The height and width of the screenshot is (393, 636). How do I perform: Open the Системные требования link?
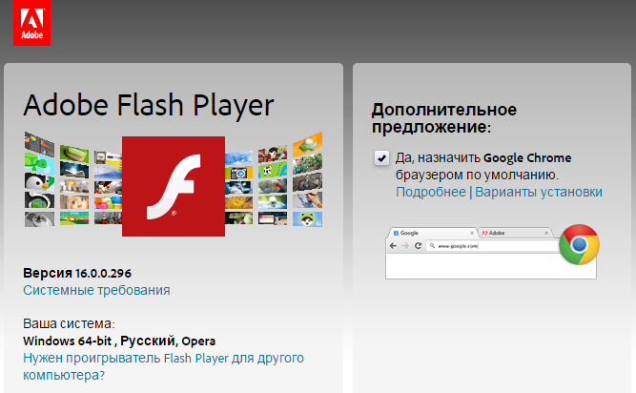[96, 290]
